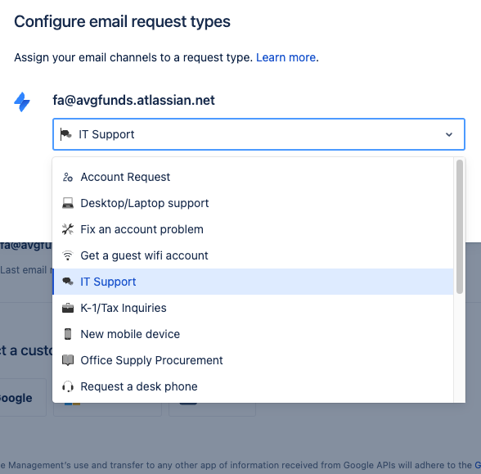
Task: Click the dropdown list scrollbar thumb
Action: point(459,227)
